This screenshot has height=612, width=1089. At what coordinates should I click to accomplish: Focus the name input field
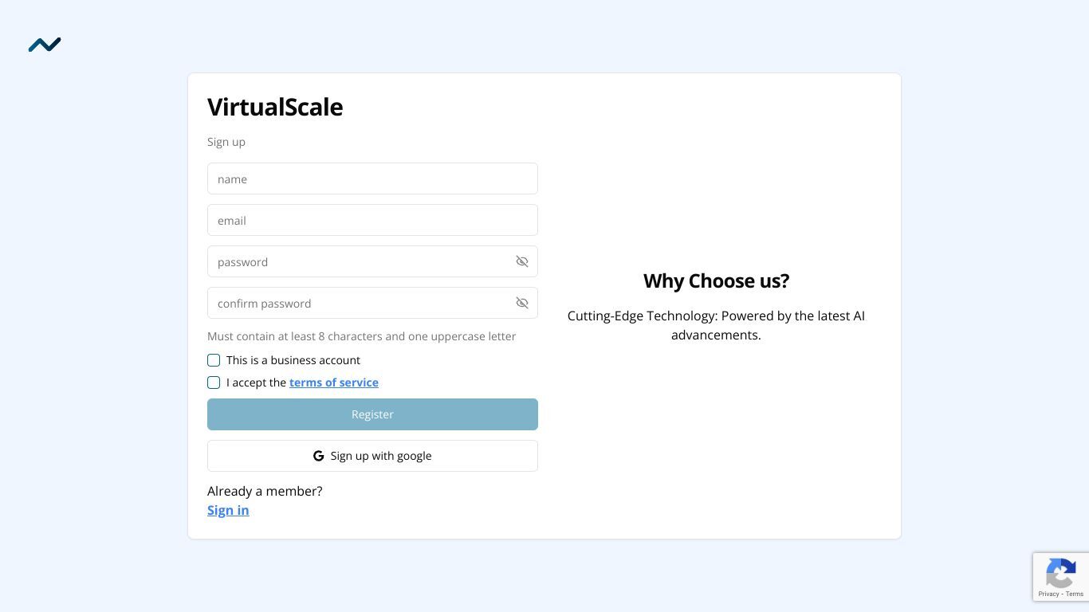click(x=372, y=178)
